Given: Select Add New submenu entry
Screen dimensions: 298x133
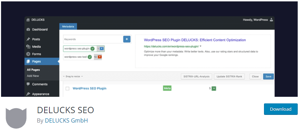Looking at the screenshot, I should point(33,76).
